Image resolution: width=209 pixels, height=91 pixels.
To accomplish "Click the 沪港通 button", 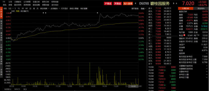I will pyautogui.click(x=108, y=3).
